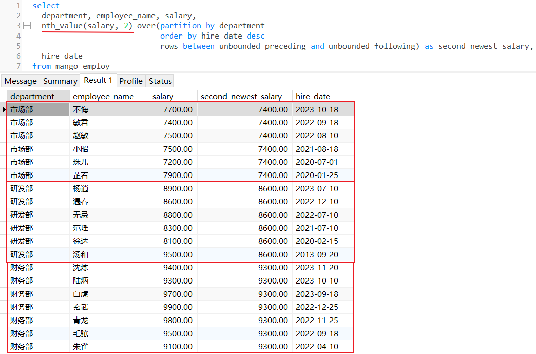Open the Message tab
536x354 pixels.
[x=20, y=81]
